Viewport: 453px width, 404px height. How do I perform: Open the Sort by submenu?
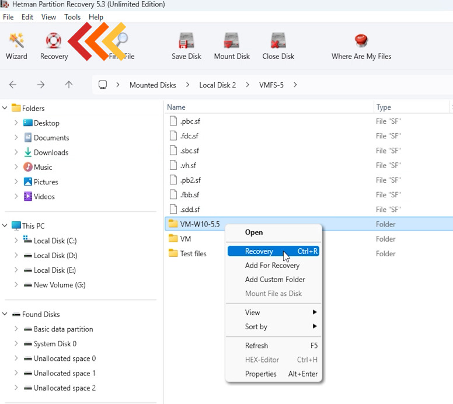click(273, 327)
